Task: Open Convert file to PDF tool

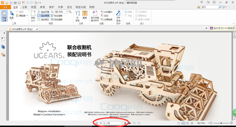Action: (x=95, y=16)
